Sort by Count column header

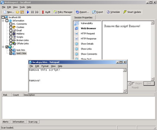pos(17,95)
